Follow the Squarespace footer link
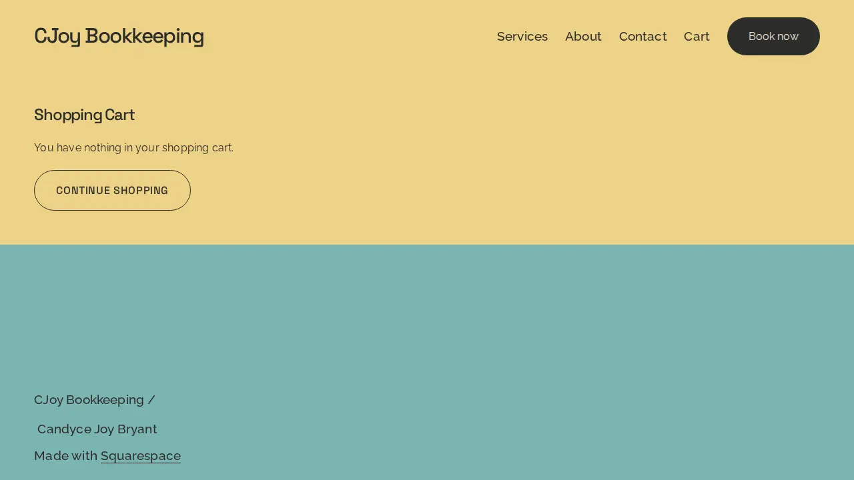854x480 pixels. (141, 456)
